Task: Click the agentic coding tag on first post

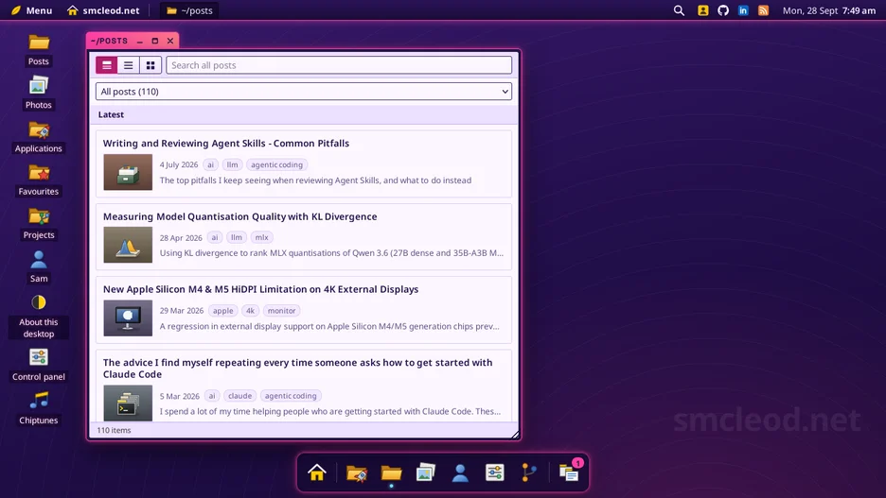Action: [276, 164]
